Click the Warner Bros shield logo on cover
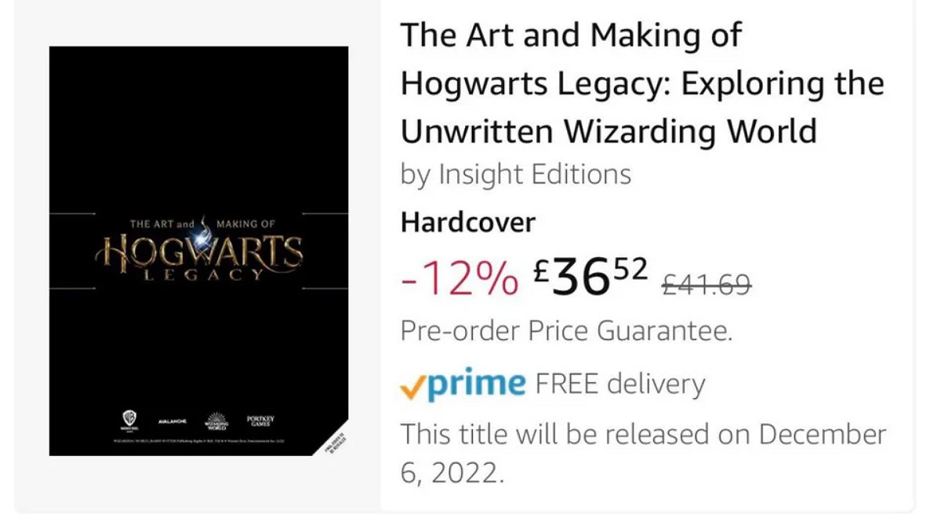 point(129,420)
